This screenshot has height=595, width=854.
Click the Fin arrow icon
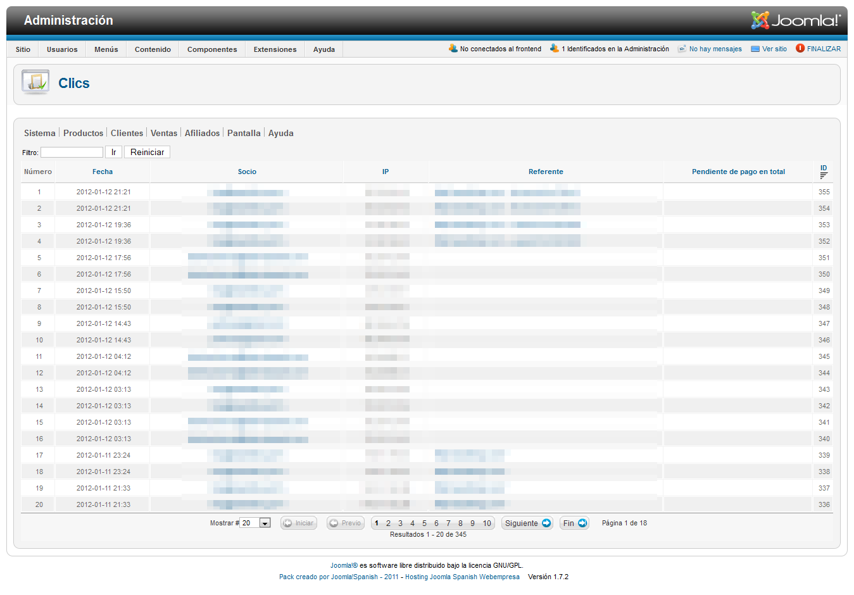point(582,523)
